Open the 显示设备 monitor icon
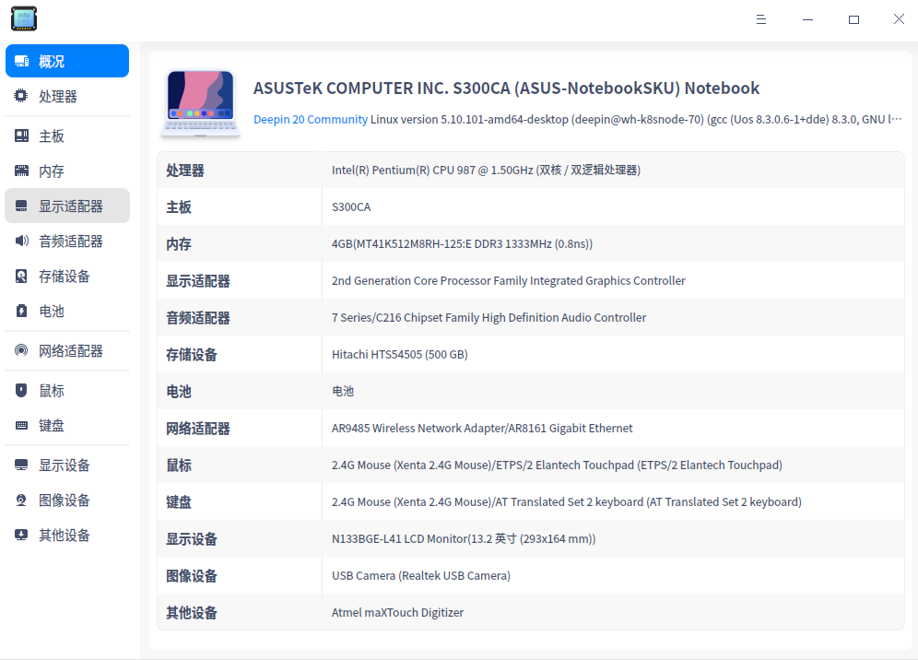Viewport: 918px width, 660px height. click(20, 465)
